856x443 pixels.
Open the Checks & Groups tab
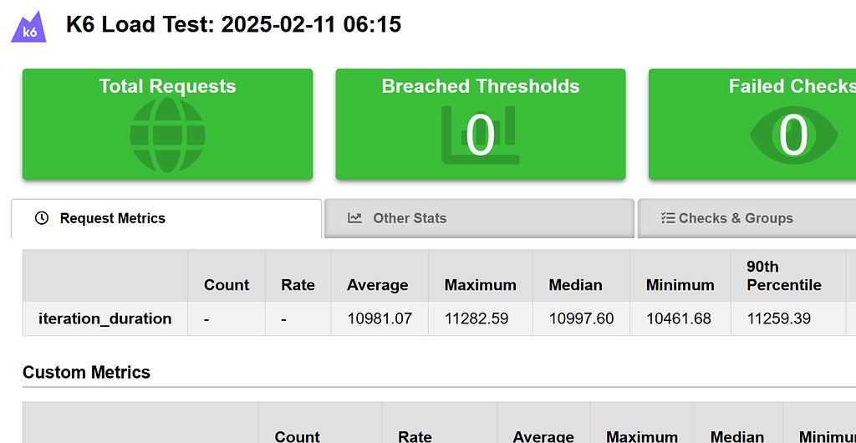click(746, 218)
